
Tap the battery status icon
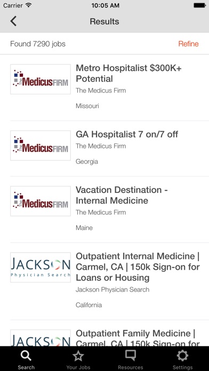[199, 5]
